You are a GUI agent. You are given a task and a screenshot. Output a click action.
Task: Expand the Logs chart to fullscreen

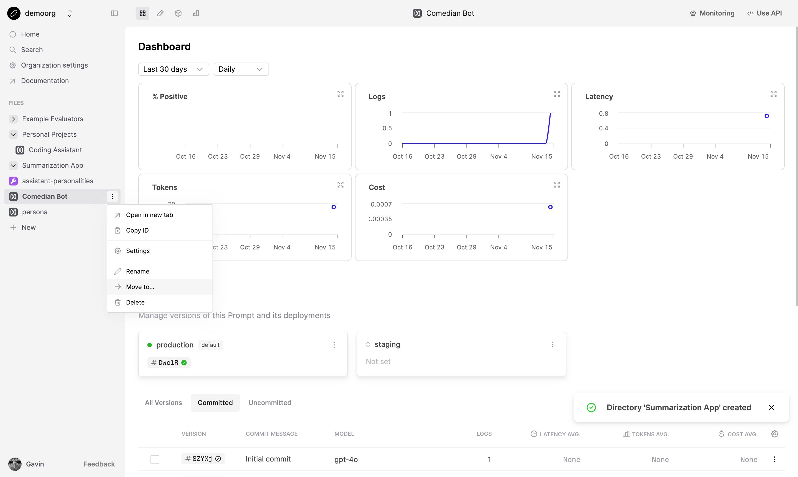click(557, 94)
